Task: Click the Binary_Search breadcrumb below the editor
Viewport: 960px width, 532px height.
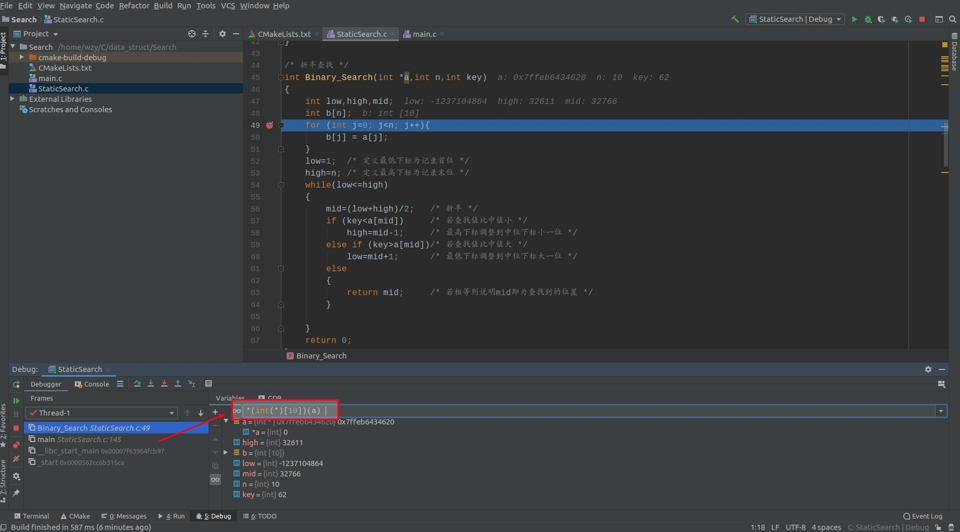Action: point(320,356)
